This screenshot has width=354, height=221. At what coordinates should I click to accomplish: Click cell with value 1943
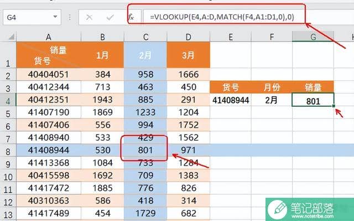point(102,100)
